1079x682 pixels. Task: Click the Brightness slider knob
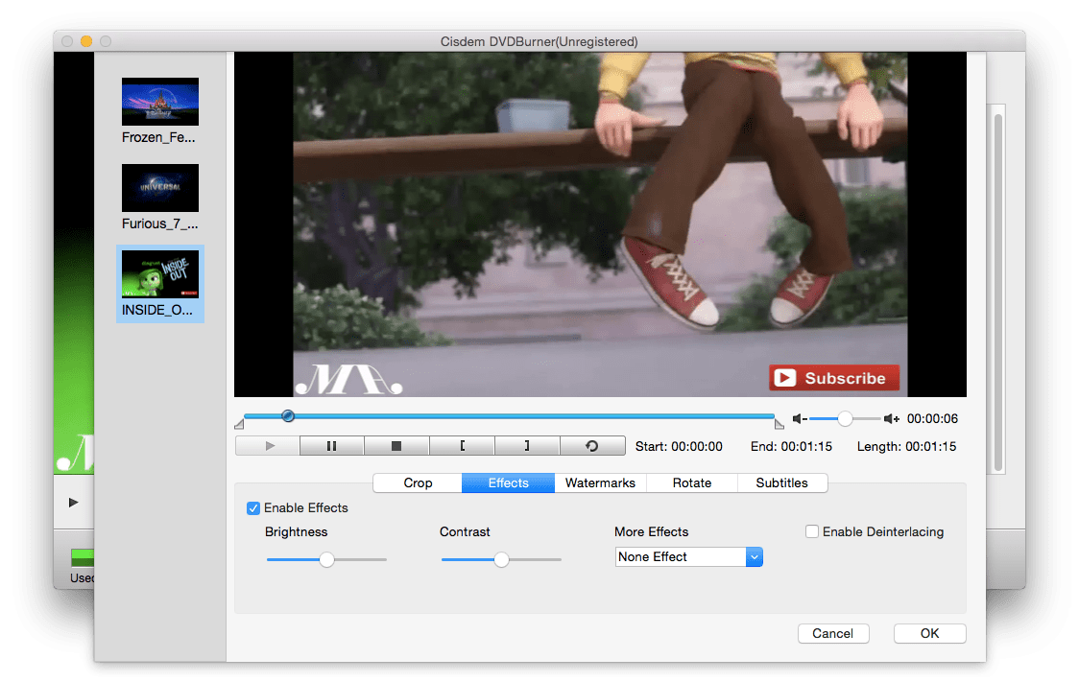[326, 559]
